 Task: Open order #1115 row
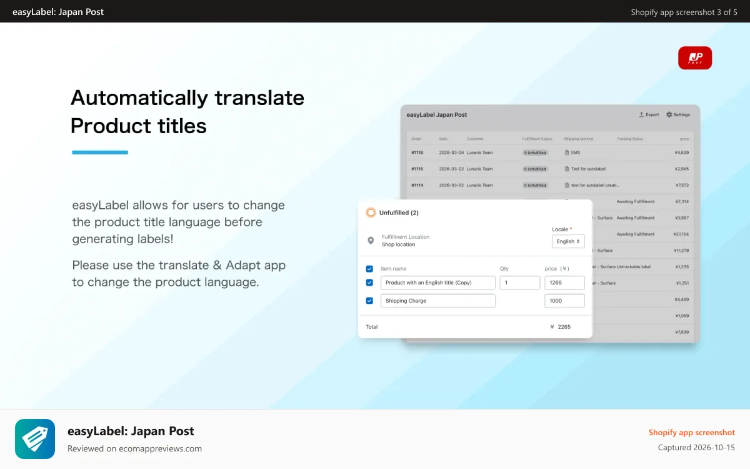pos(550,169)
